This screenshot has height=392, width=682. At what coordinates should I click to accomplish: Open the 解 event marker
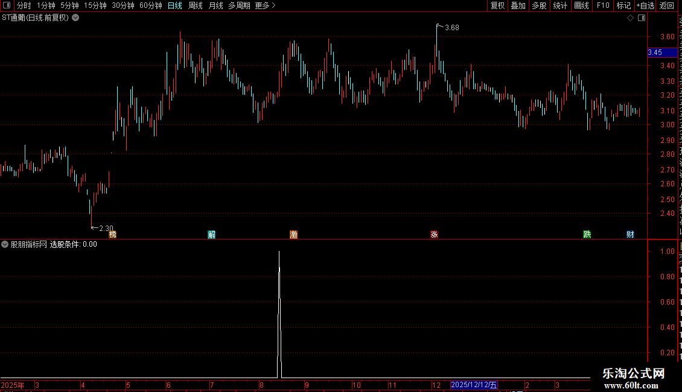point(211,235)
